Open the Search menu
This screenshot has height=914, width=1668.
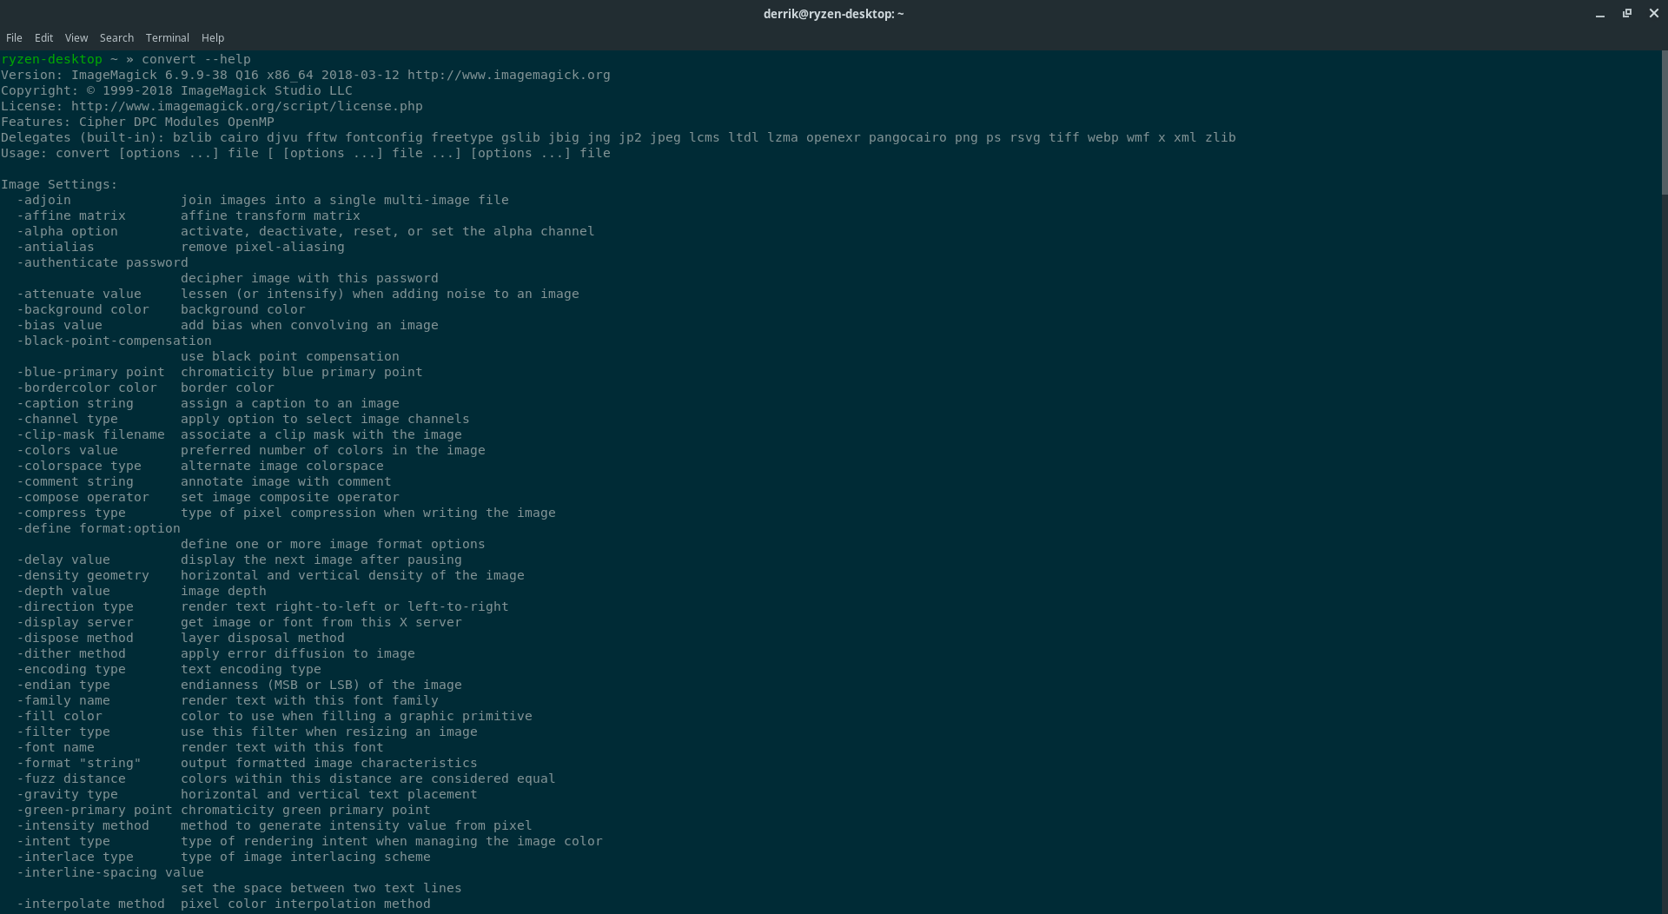116,37
